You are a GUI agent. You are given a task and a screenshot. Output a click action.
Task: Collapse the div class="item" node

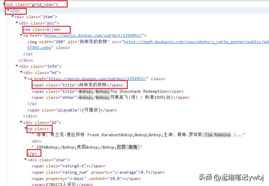coord(12,16)
